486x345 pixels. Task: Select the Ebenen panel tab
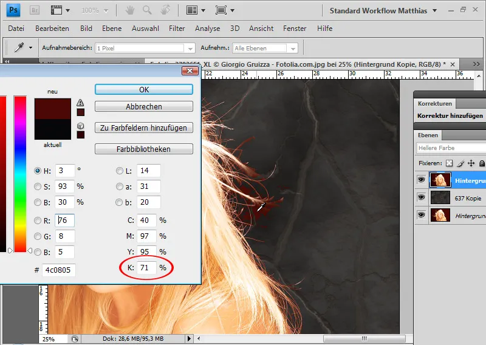point(428,135)
